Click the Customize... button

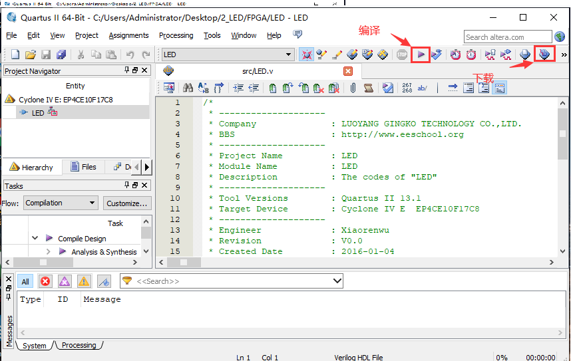point(126,203)
